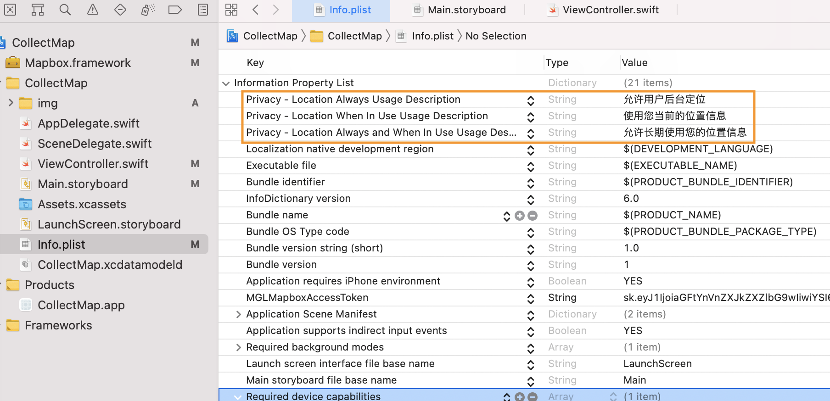Select SceneDelegate.swift in navigator
The width and height of the screenshot is (830, 401).
95,144
